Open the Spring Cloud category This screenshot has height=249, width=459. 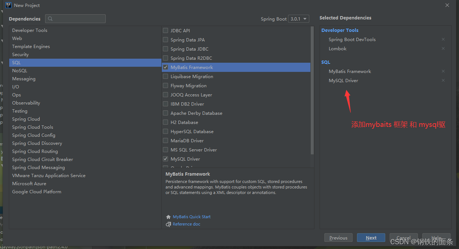click(x=26, y=119)
